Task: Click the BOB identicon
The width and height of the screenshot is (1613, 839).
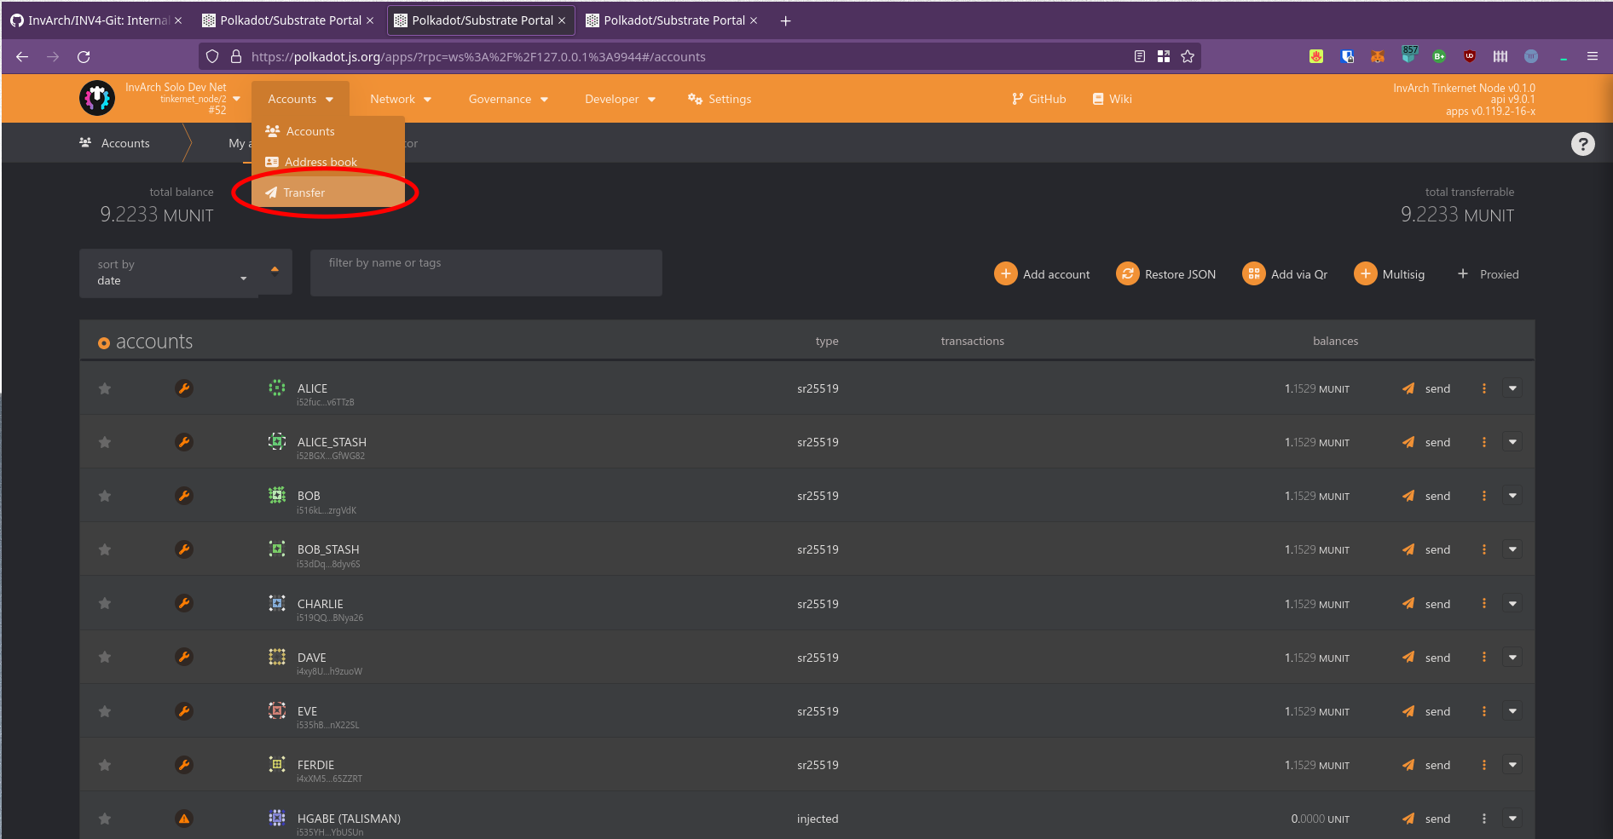Action: point(277,495)
